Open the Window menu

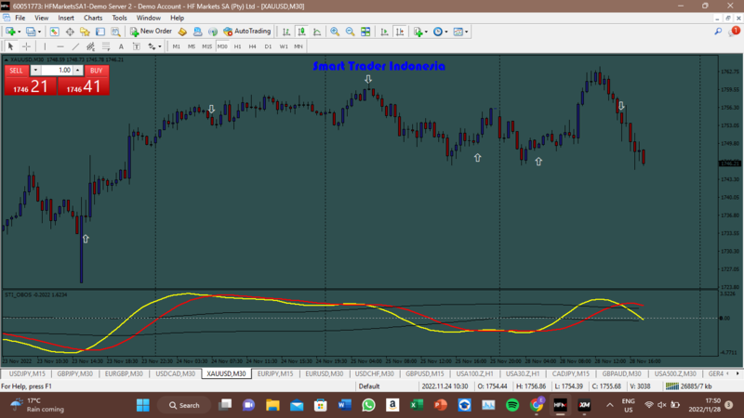point(149,18)
